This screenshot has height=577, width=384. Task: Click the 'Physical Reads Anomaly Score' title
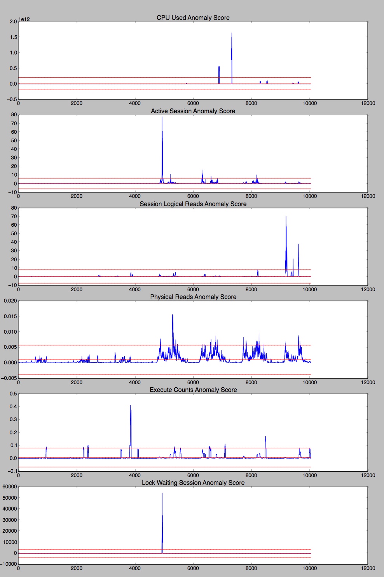pos(193,297)
